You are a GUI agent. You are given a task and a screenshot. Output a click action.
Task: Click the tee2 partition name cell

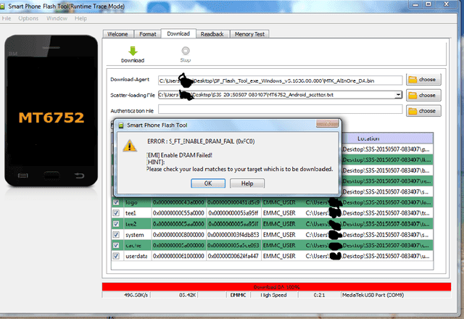coord(136,224)
